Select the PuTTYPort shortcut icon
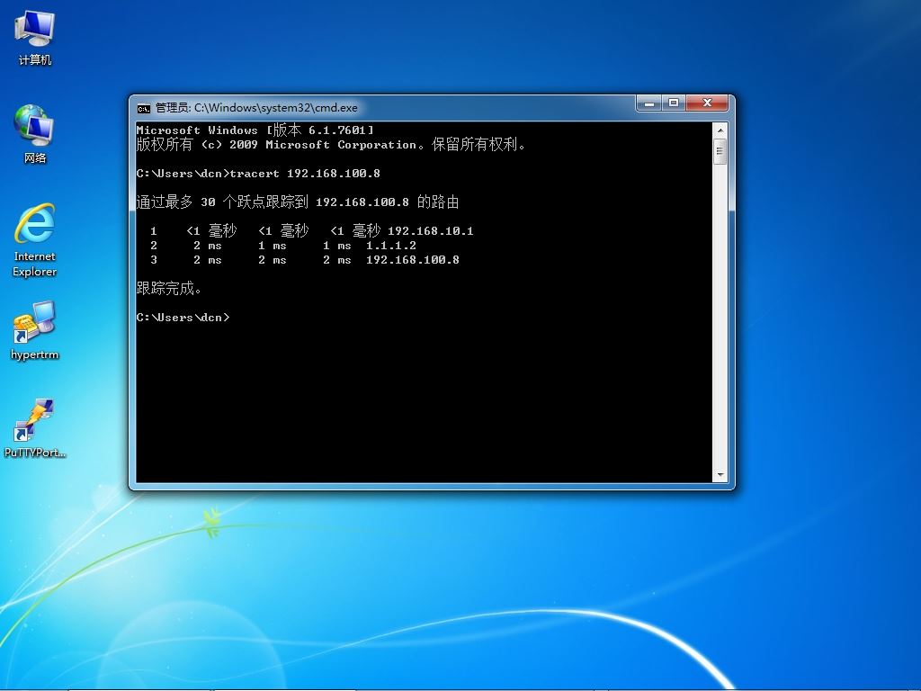 (35, 428)
